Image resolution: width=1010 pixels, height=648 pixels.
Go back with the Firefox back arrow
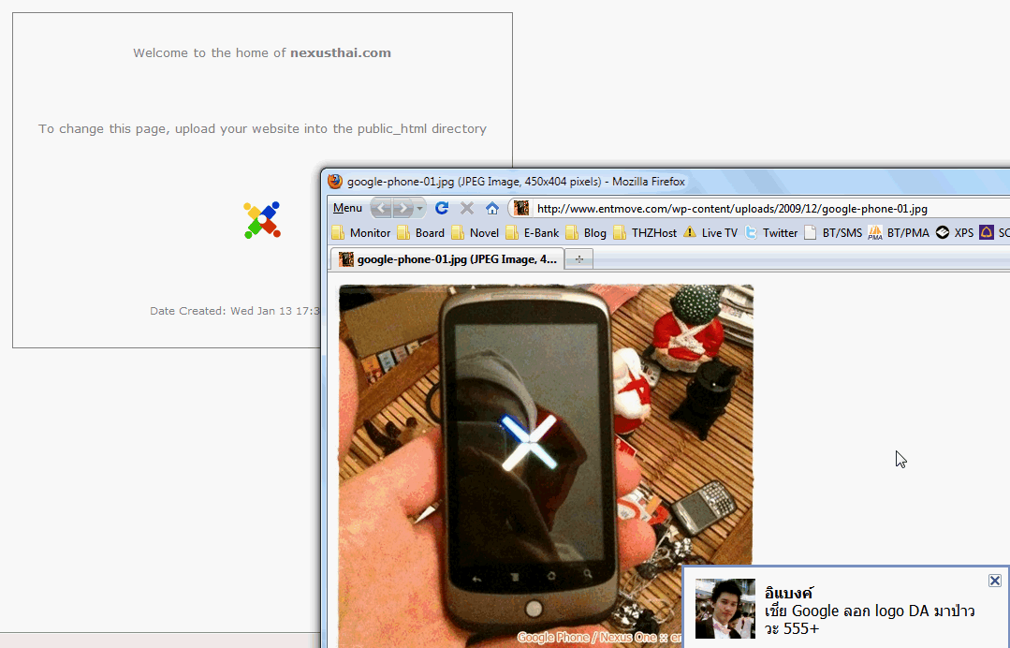pyautogui.click(x=381, y=208)
